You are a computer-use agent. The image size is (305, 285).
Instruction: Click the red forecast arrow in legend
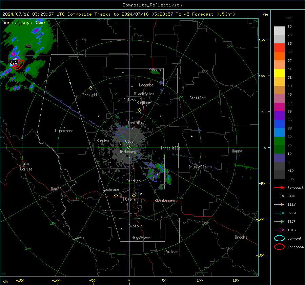(279, 187)
